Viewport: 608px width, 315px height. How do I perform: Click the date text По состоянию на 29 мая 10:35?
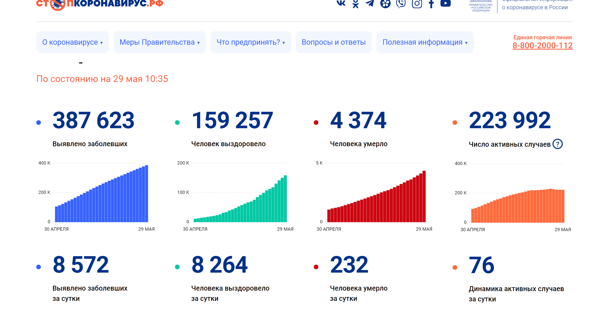click(102, 79)
